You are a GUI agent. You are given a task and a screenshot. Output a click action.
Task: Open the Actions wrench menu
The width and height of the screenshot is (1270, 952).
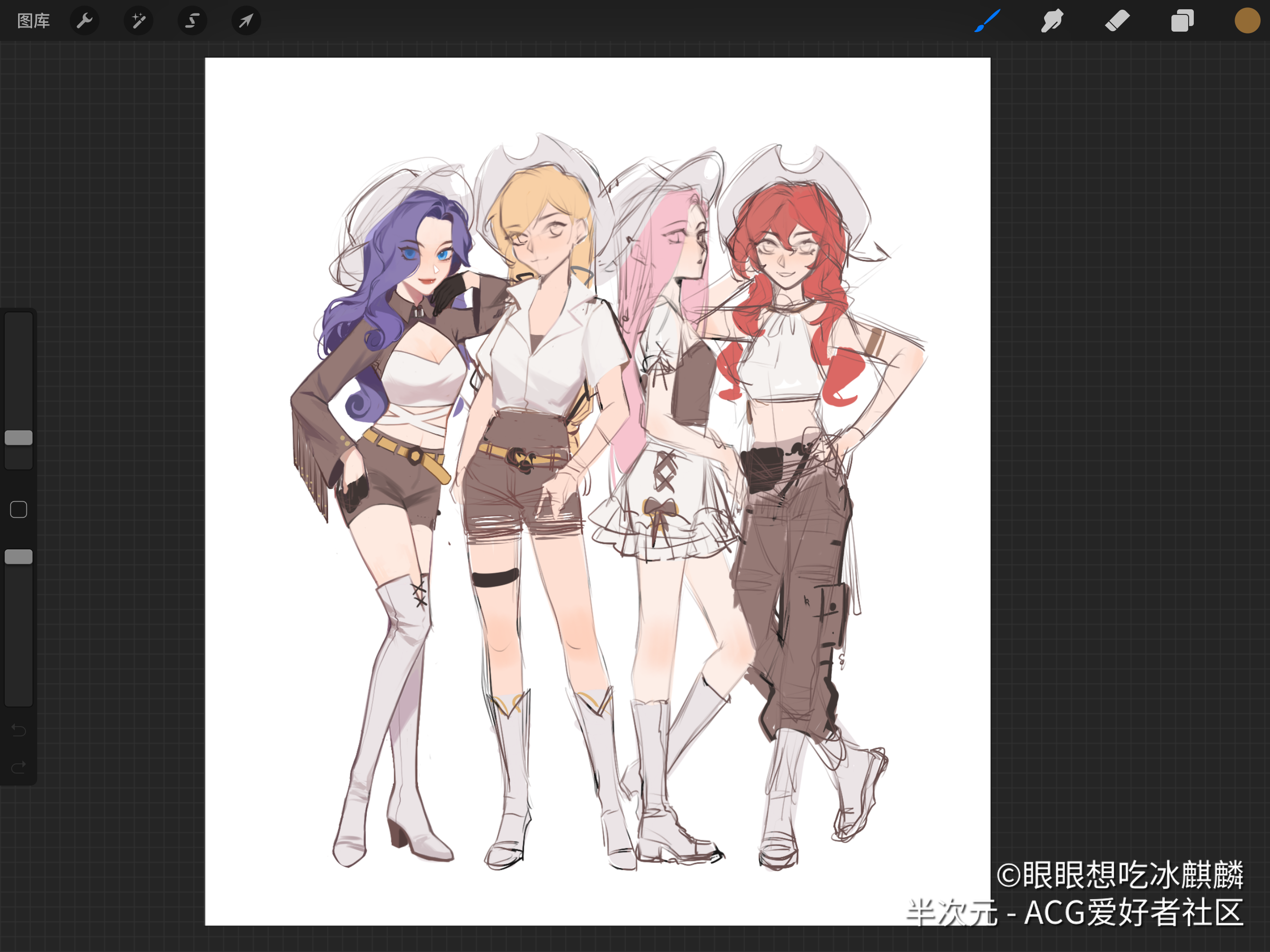pyautogui.click(x=85, y=21)
